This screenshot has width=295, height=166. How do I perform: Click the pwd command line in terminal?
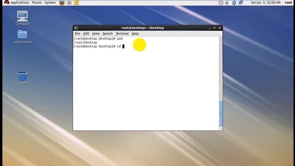click(98, 39)
